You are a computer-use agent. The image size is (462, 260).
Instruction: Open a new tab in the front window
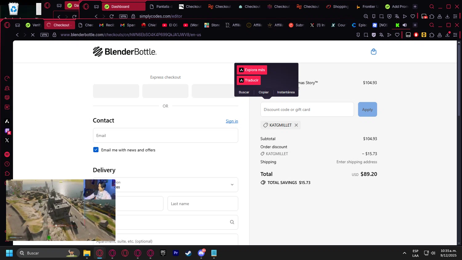(415, 25)
